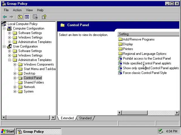
Task: Expand Administrative Templates under Computer Configuration
Action: 9,42
